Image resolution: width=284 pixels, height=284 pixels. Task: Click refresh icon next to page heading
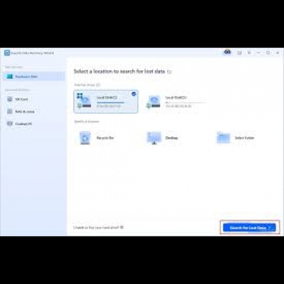(169, 72)
